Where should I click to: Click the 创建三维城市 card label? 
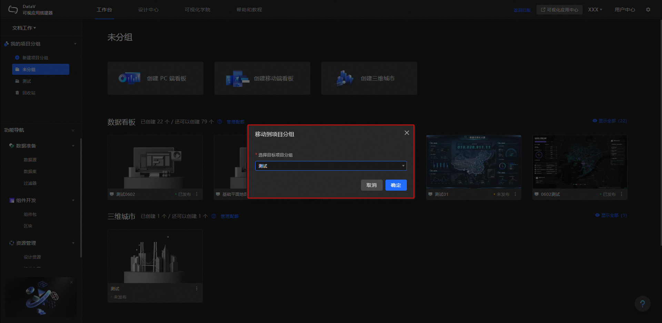(x=378, y=78)
